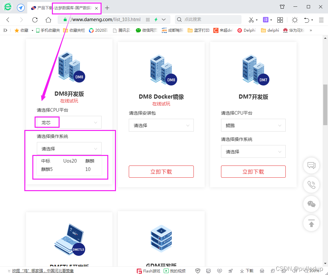Go to the browser home page
The width and height of the screenshot is (328, 275).
coord(48,20)
